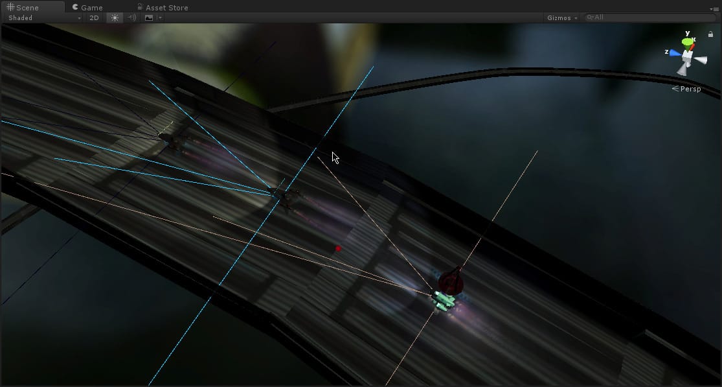722x387 pixels.
Task: Click the green Y axis cone on gizmo
Action: 688,42
